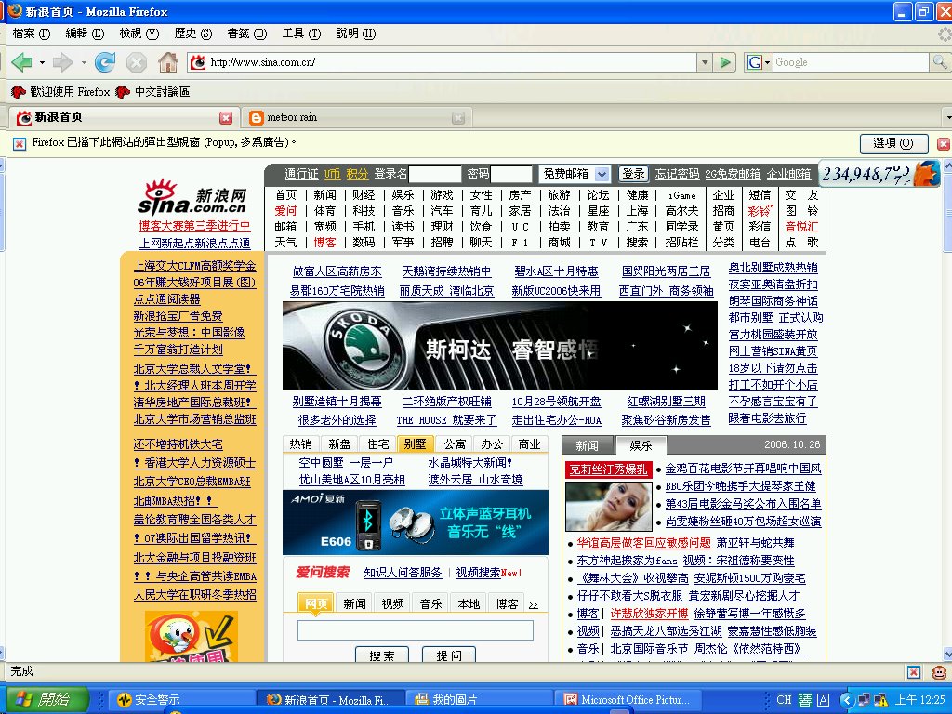
Task: Open the Back history dropdown arrow
Action: click(x=42, y=62)
